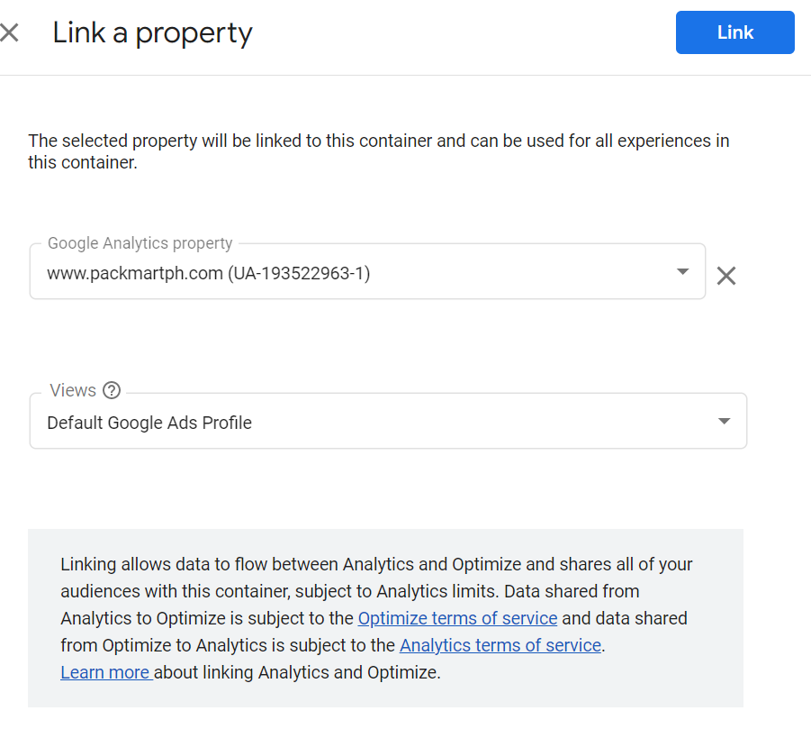
Task: Expand the Google Analytics property arrow
Action: coord(682,272)
